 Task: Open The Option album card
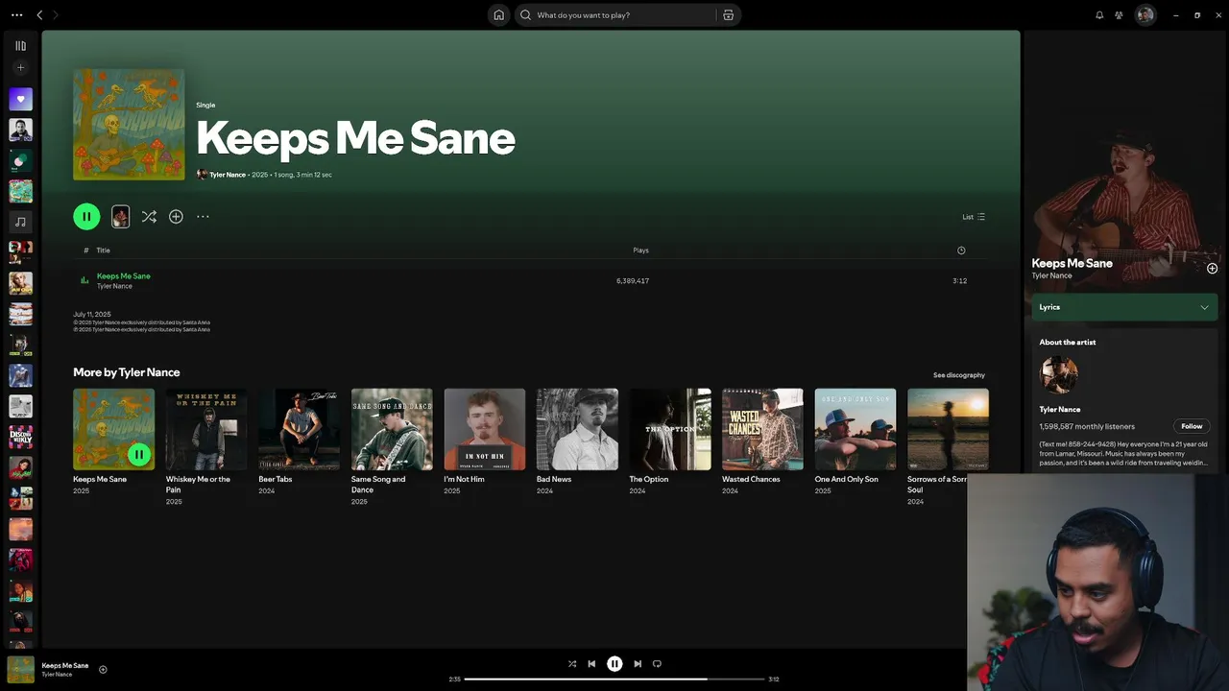pyautogui.click(x=670, y=442)
